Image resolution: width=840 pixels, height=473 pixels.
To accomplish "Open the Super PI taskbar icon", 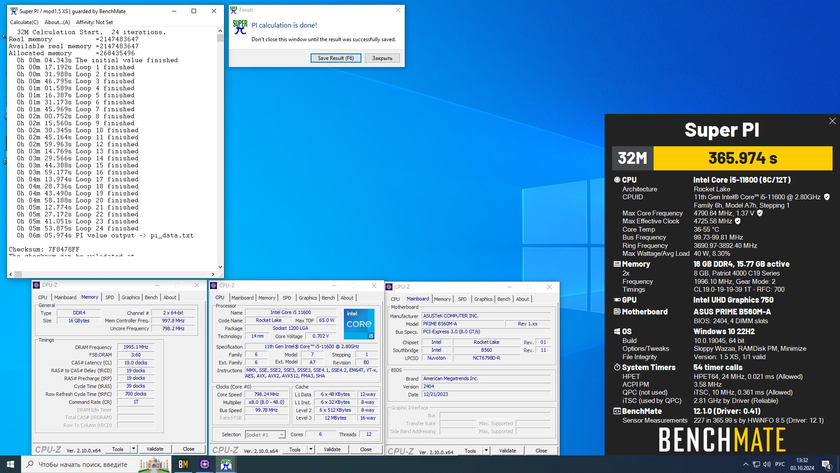I will click(226, 464).
